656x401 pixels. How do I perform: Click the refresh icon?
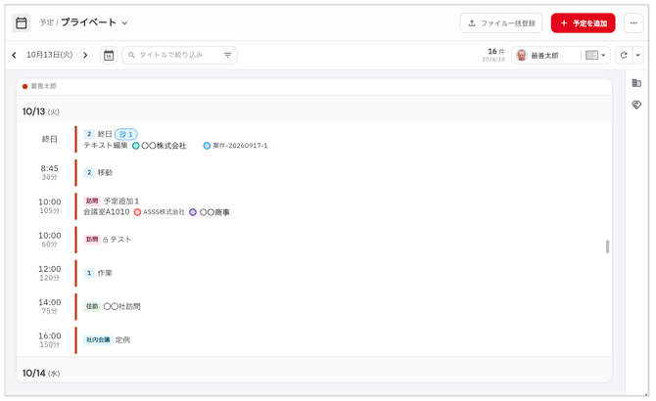pyautogui.click(x=624, y=55)
